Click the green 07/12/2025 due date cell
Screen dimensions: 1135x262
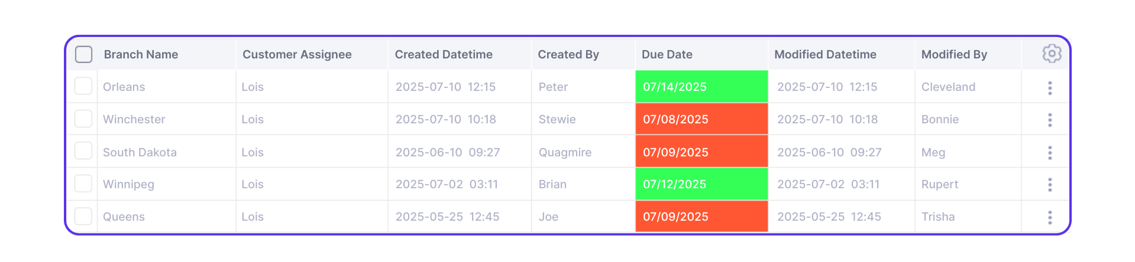pyautogui.click(x=701, y=184)
